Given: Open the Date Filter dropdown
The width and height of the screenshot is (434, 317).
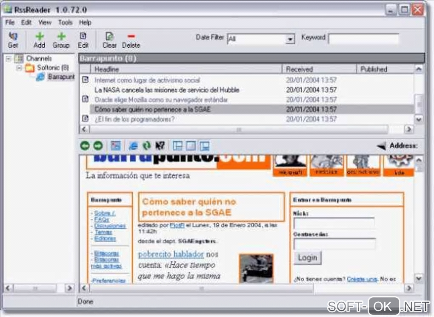Looking at the screenshot, I should (290, 39).
